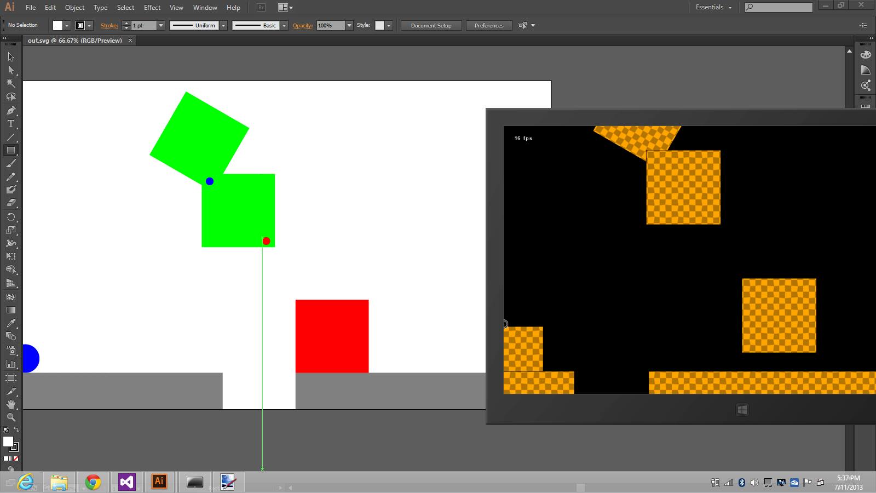876x493 pixels.
Task: Select the Free Transform tool
Action: click(x=10, y=256)
